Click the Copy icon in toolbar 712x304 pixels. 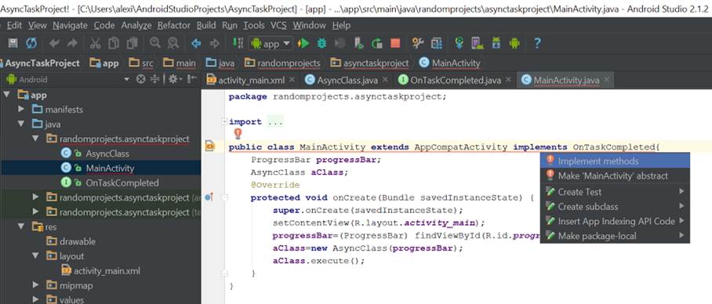[x=114, y=43]
